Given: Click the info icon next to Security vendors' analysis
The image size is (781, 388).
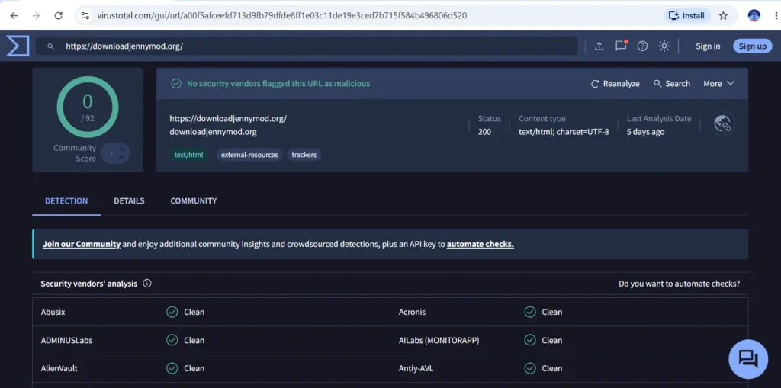Looking at the screenshot, I should coord(147,284).
